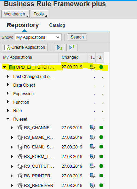Open the Workbench menu

tap(15, 14)
